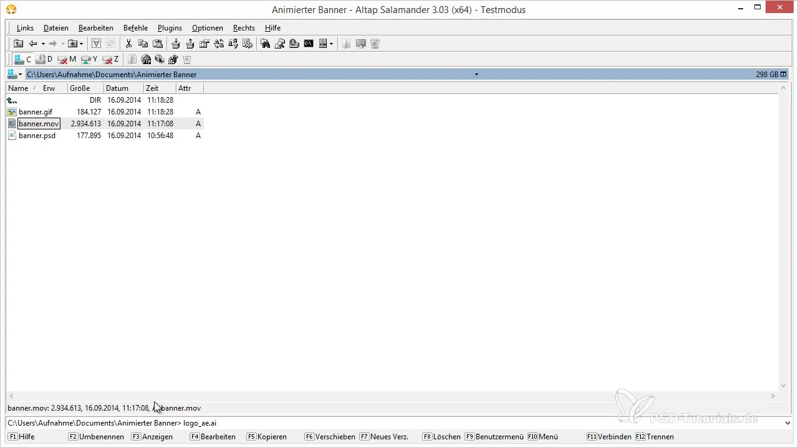Click the F7 Neues Verz. button
This screenshot has width=798, height=448.
pyautogui.click(x=384, y=437)
